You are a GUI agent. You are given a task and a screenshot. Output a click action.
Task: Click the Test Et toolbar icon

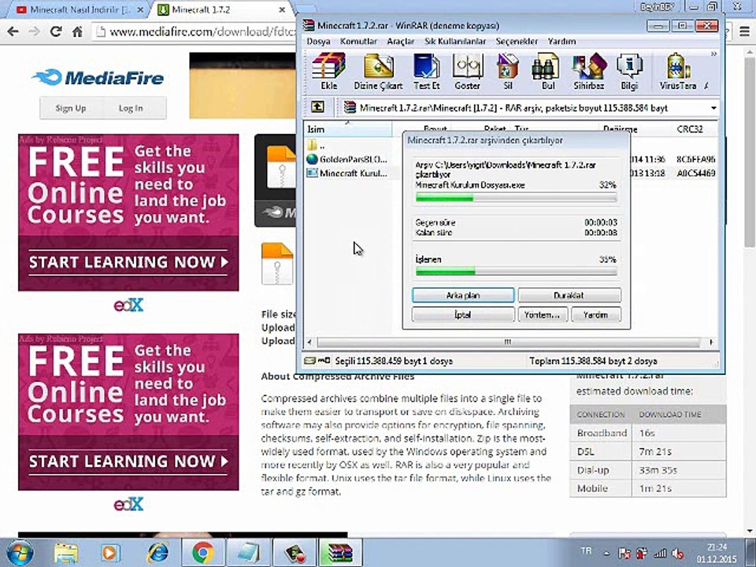coord(427,72)
